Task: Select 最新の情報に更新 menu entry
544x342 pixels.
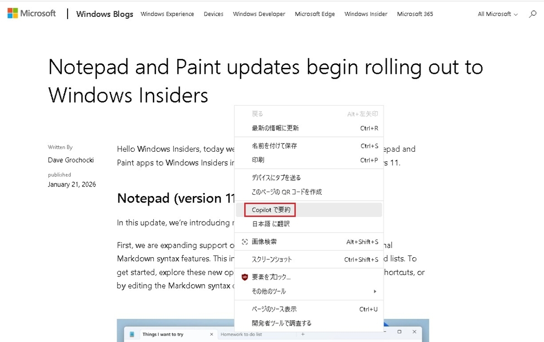Action: point(309,128)
